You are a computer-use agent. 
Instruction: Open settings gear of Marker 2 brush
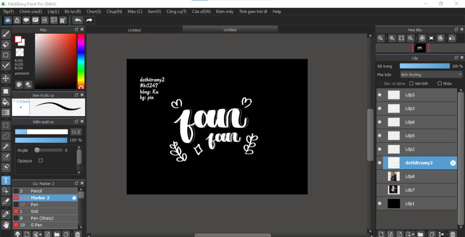[74, 198]
